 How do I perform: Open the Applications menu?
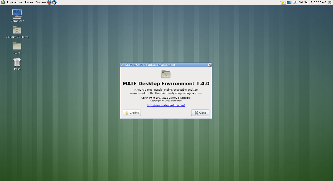[14, 2]
